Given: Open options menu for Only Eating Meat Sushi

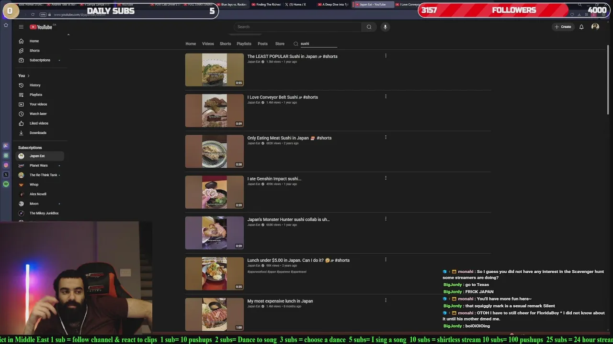Looking at the screenshot, I should pos(386,138).
